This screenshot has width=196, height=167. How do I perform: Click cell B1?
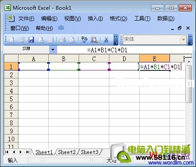pyautogui.click(x=64, y=66)
